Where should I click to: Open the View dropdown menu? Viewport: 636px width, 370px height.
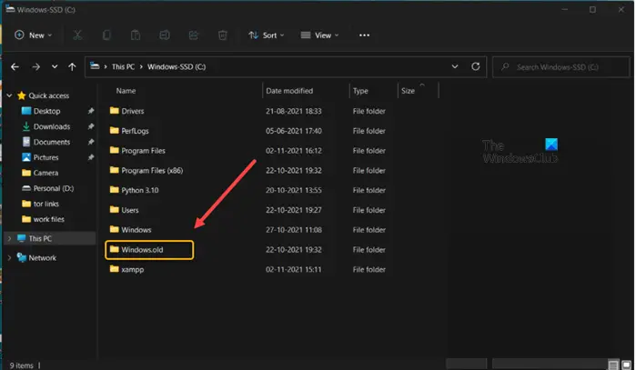point(319,35)
